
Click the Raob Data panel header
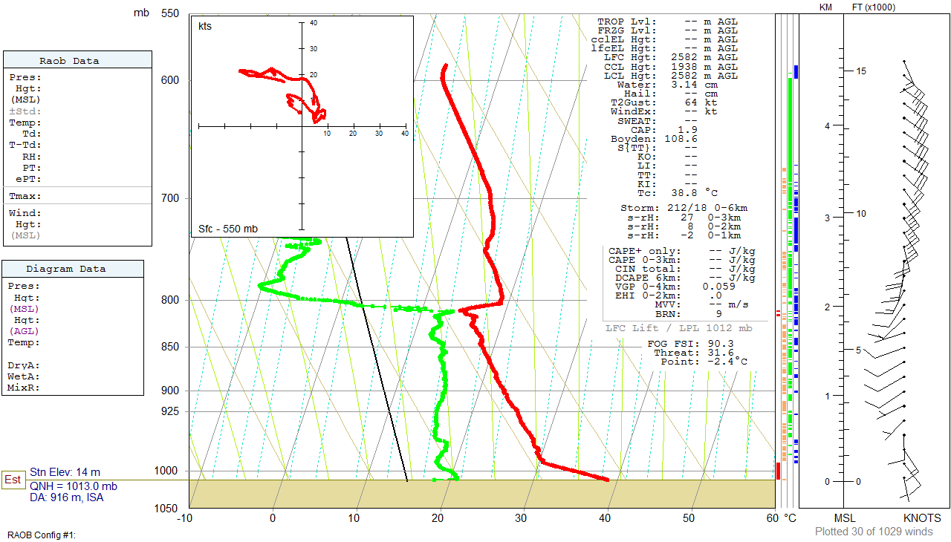77,61
